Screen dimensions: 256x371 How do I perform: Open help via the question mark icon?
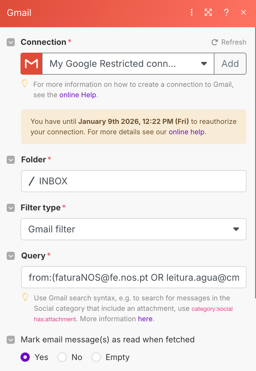pyautogui.click(x=226, y=12)
